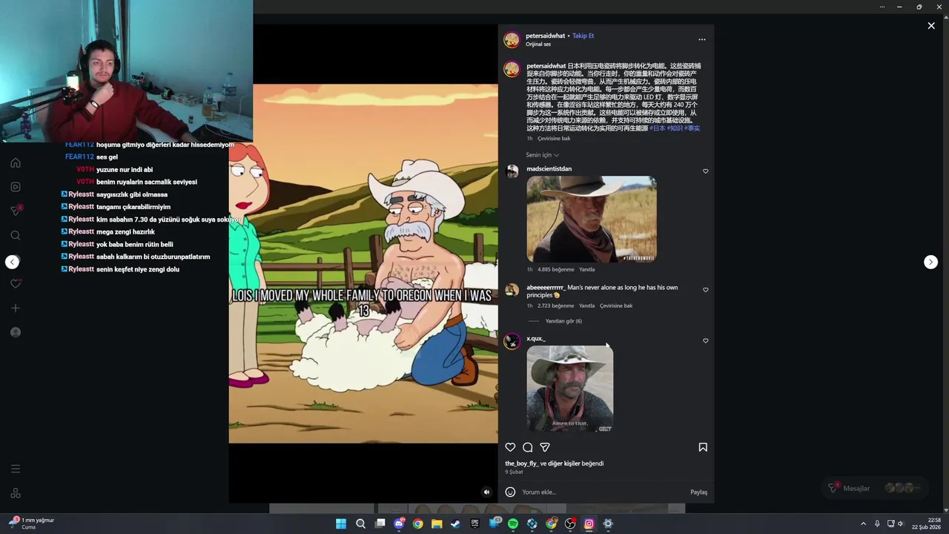
Task: Toggle the reel's sound with the speaker icon
Action: [x=486, y=492]
